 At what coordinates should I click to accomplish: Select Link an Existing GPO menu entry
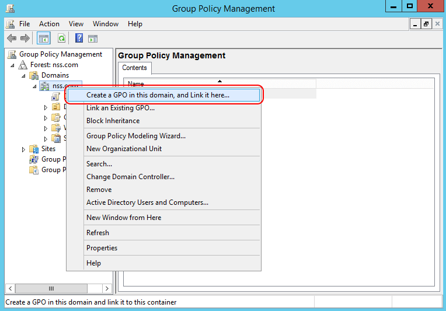(x=120, y=108)
